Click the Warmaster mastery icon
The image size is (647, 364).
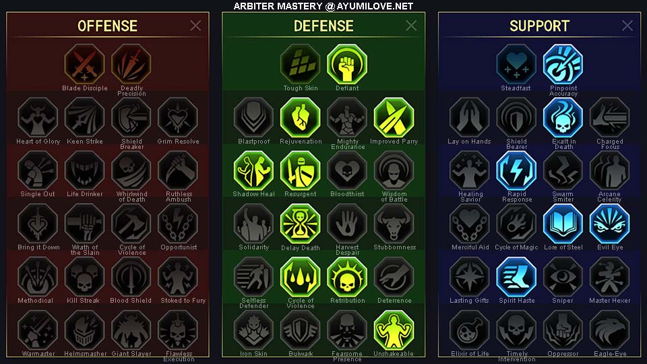(x=38, y=330)
